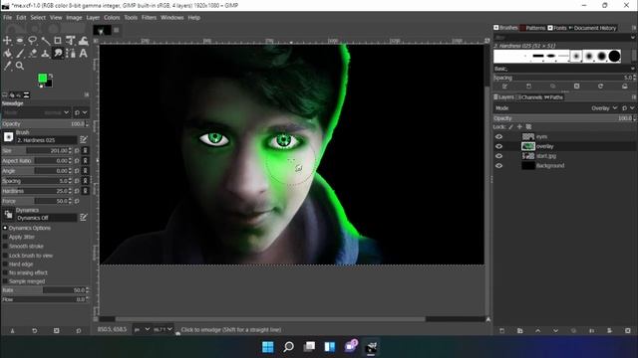
Task: Select the Ellipse Select tool
Action: (20, 40)
